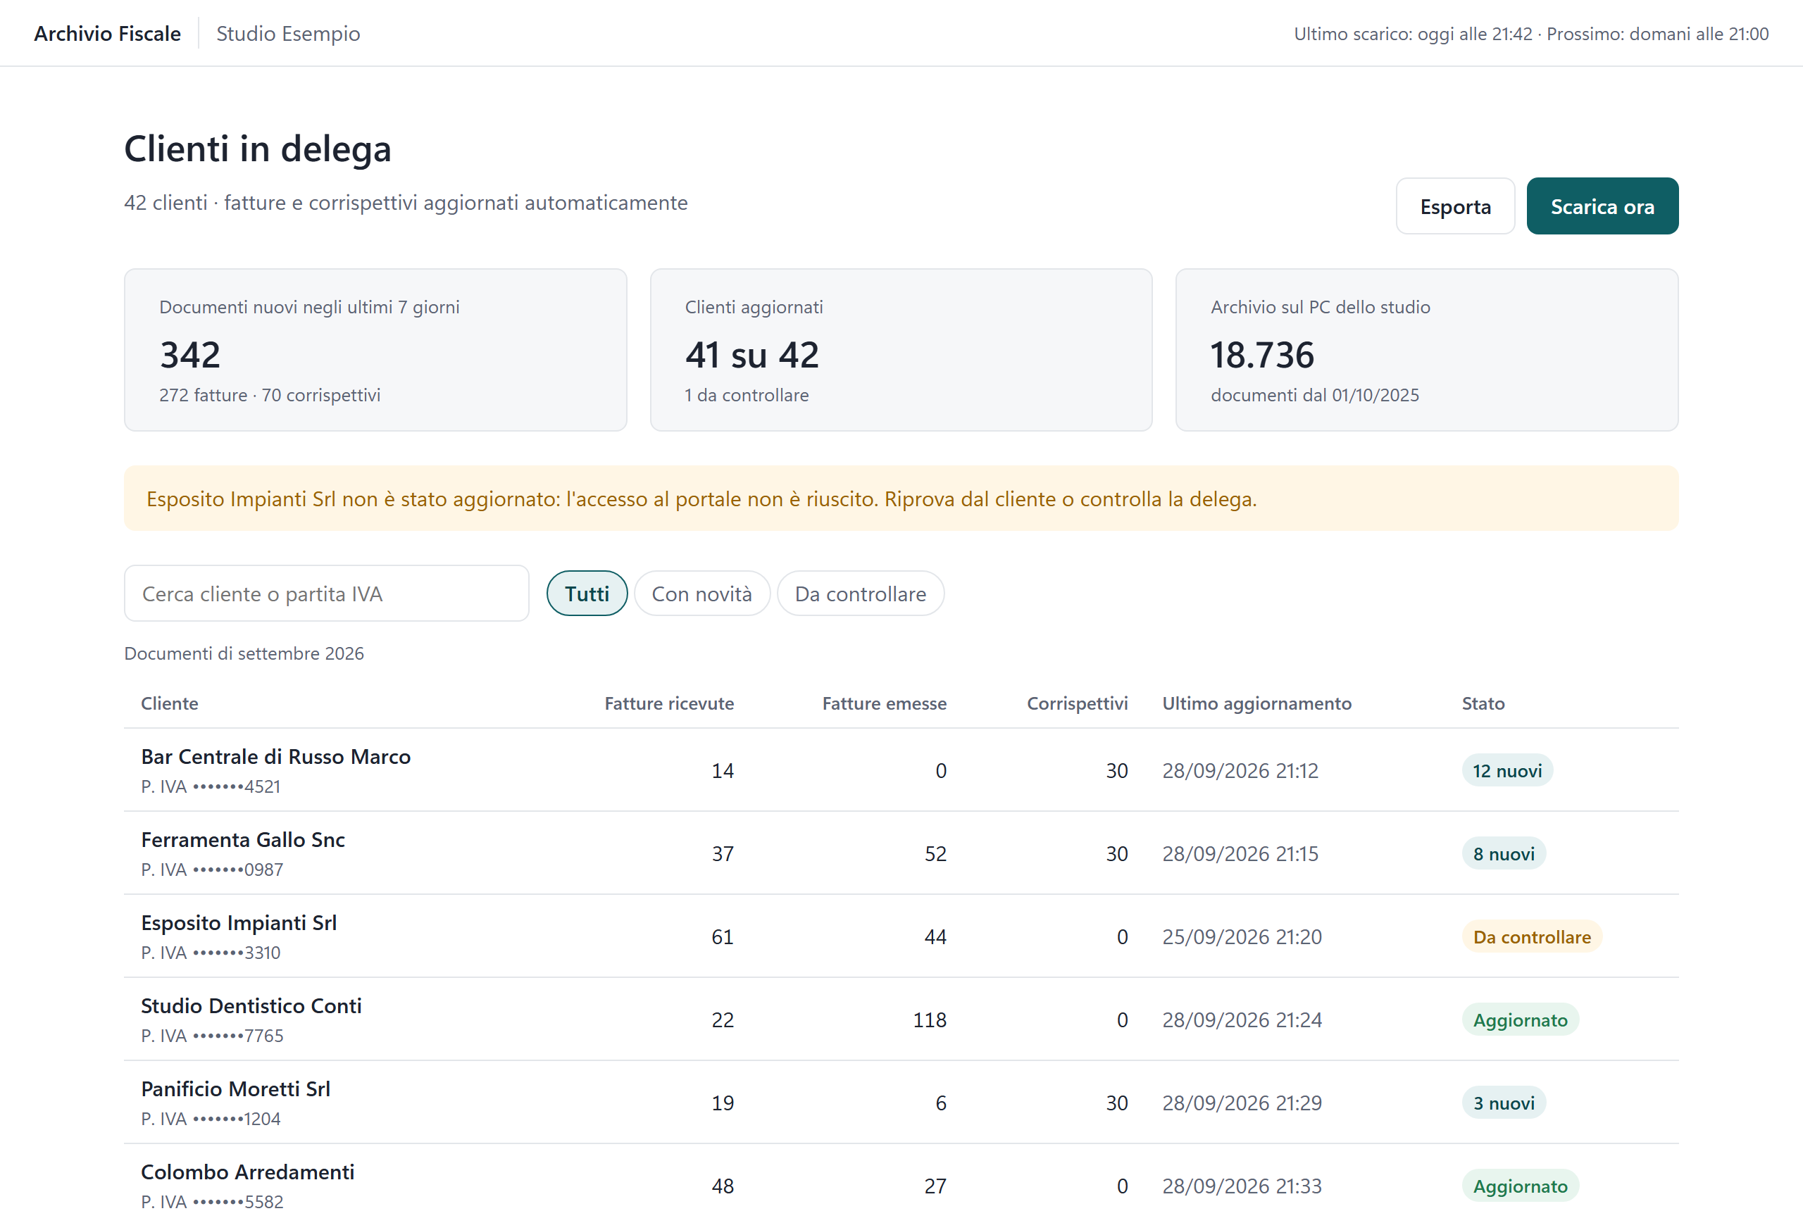Open Esposito Impianti Srl client name
Image resolution: width=1803 pixels, height=1211 pixels.
click(239, 922)
